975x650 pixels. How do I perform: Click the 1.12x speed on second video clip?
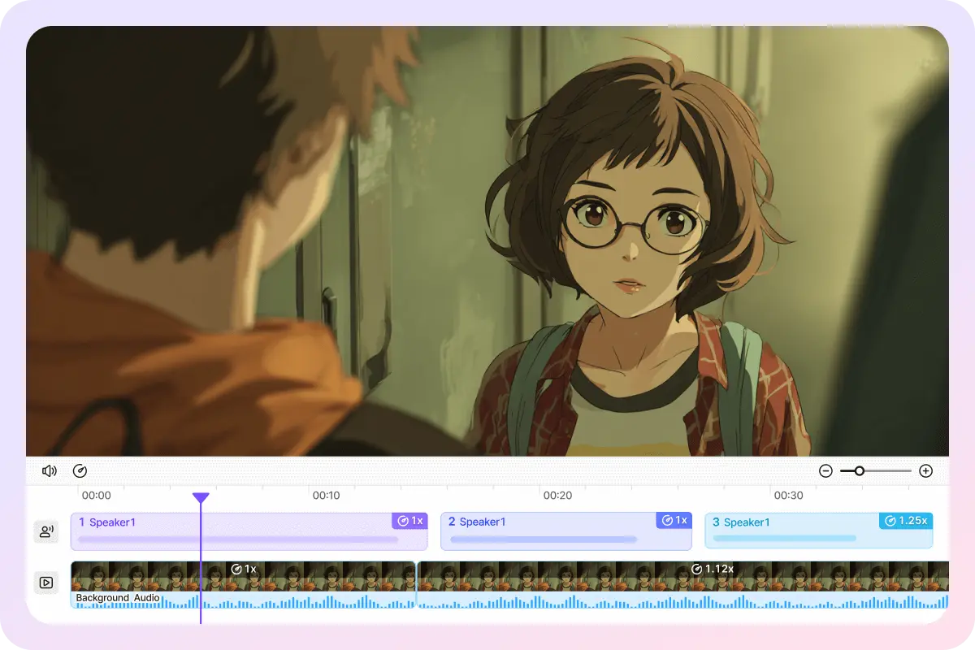pyautogui.click(x=713, y=569)
